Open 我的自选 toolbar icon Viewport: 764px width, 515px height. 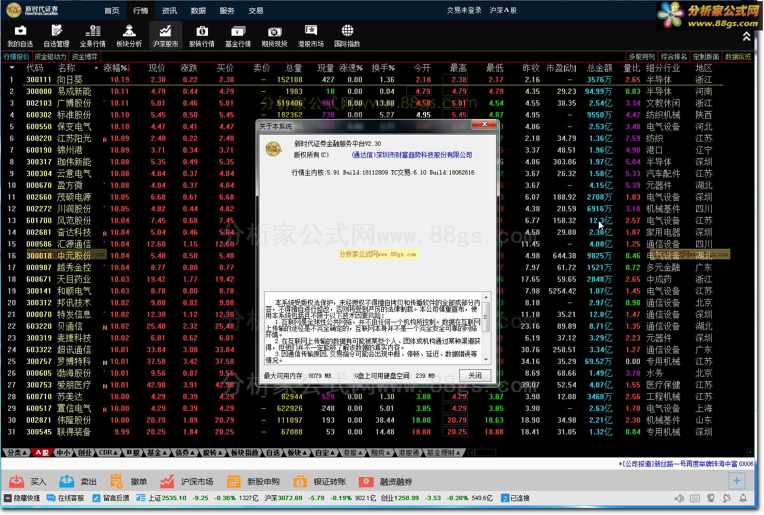click(20, 36)
